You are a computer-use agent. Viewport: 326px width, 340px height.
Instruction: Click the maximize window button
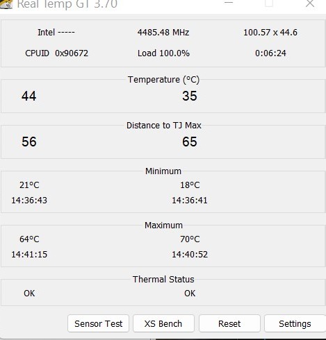click(x=269, y=3)
